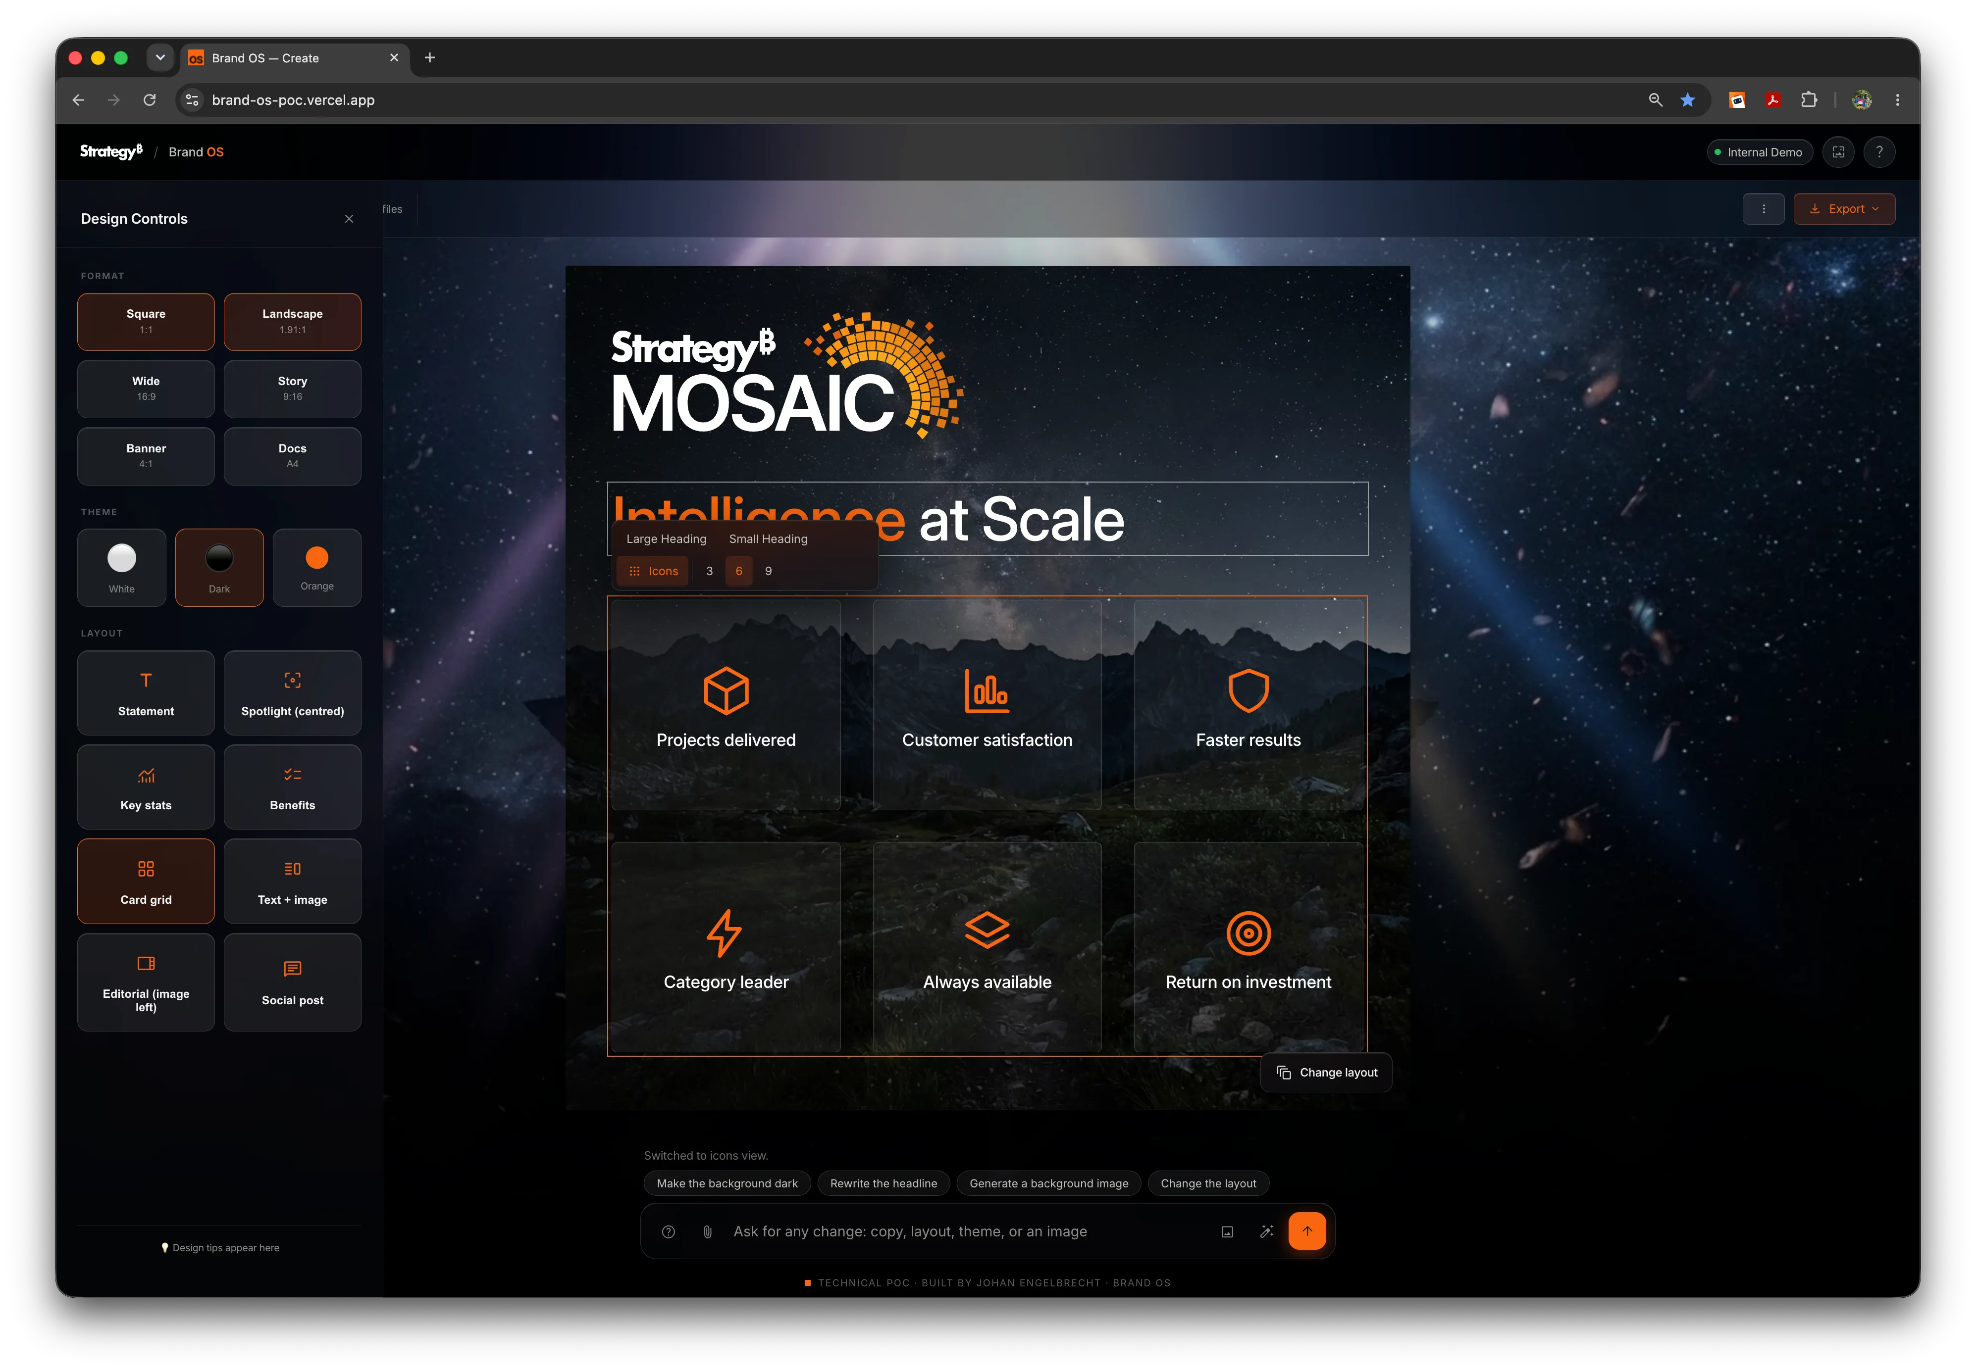
Task: Open the Export dropdown
Action: coord(1844,209)
